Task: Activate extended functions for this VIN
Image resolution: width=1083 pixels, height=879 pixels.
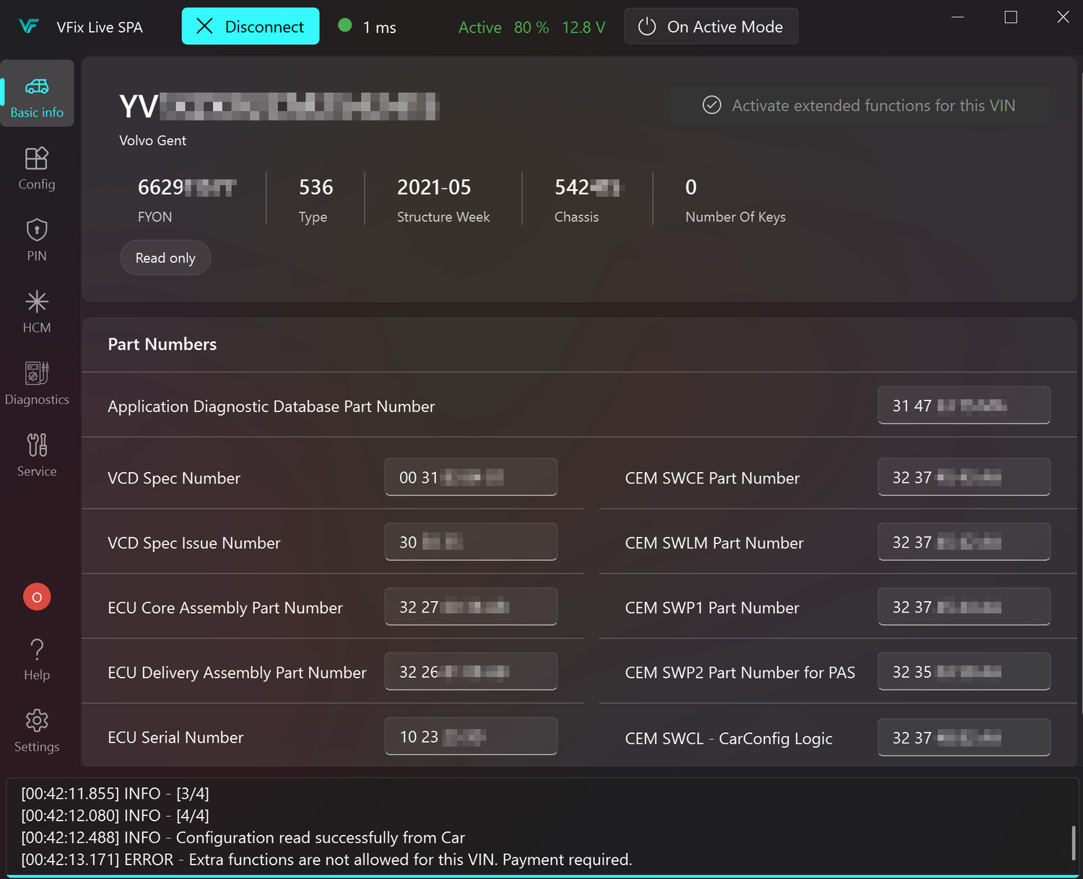Action: (859, 105)
